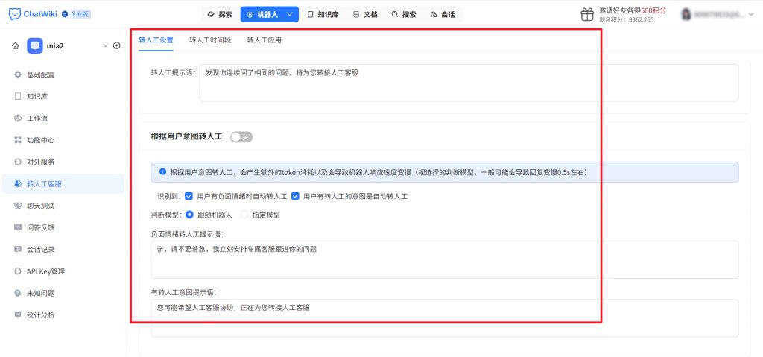Click the 基础配置 gear icon
The width and height of the screenshot is (763, 357).
(18, 75)
